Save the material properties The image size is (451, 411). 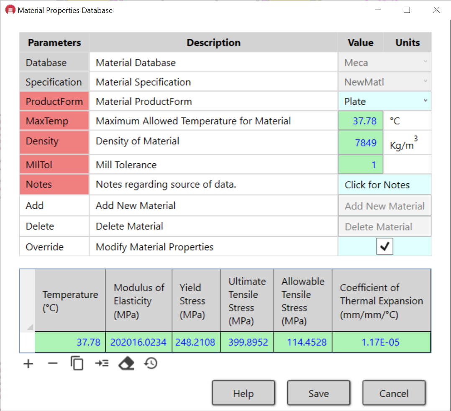pyautogui.click(x=319, y=393)
